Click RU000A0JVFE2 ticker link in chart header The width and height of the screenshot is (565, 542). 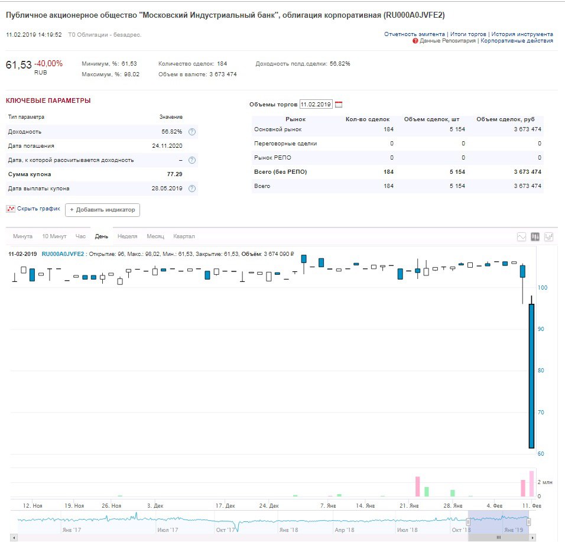coord(63,254)
